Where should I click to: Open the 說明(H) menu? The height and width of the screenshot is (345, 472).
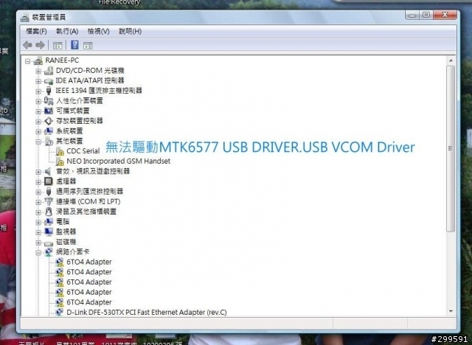(130, 31)
